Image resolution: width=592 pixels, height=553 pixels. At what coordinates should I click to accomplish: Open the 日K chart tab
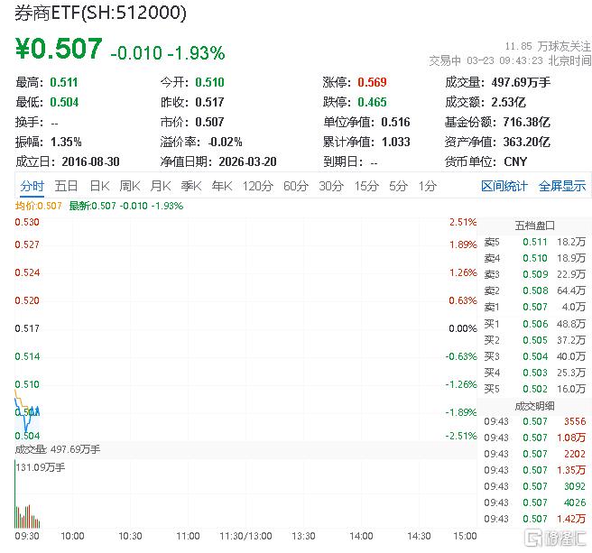tap(99, 186)
